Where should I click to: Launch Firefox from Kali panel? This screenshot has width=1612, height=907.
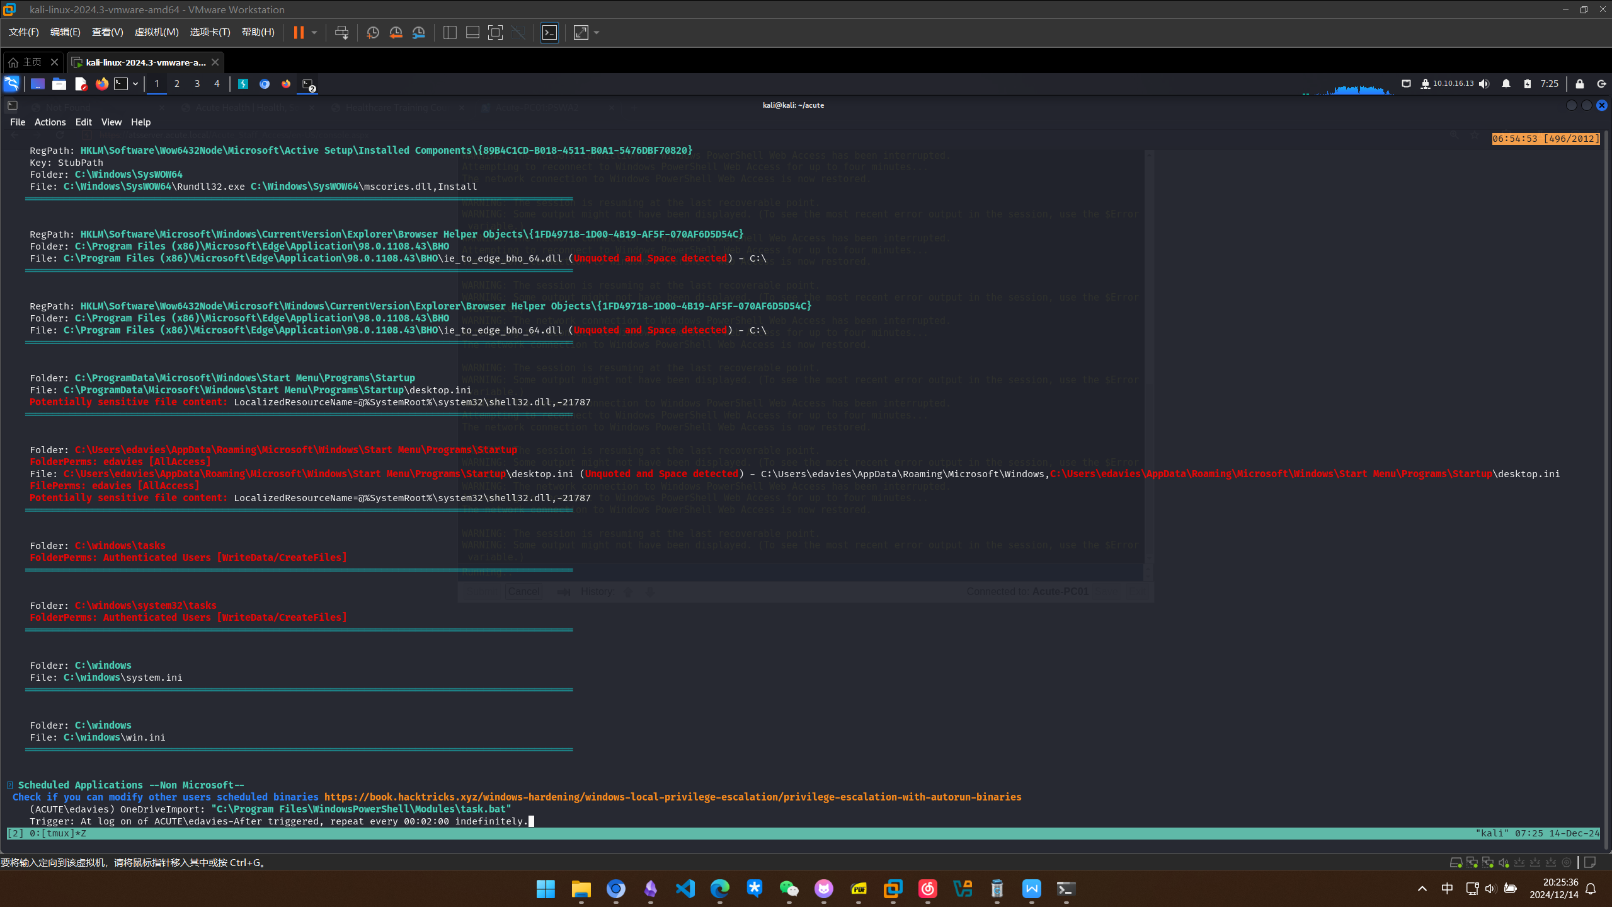pos(101,83)
